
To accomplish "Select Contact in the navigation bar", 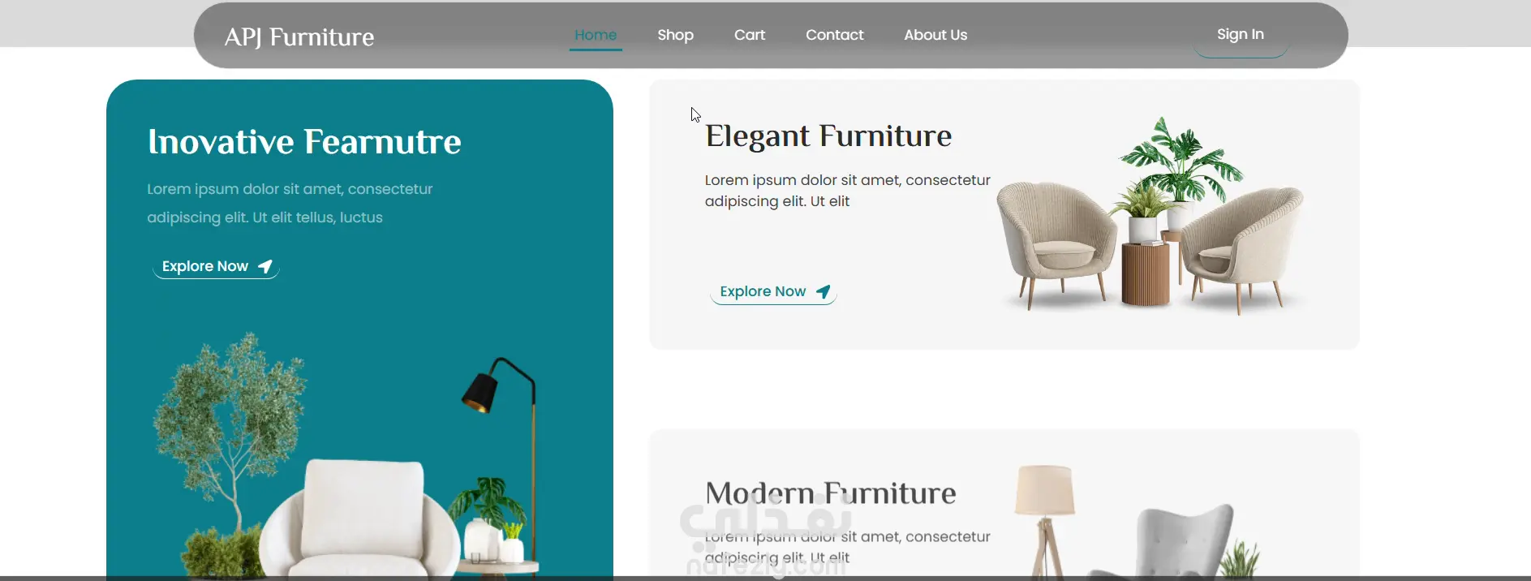I will [x=834, y=35].
